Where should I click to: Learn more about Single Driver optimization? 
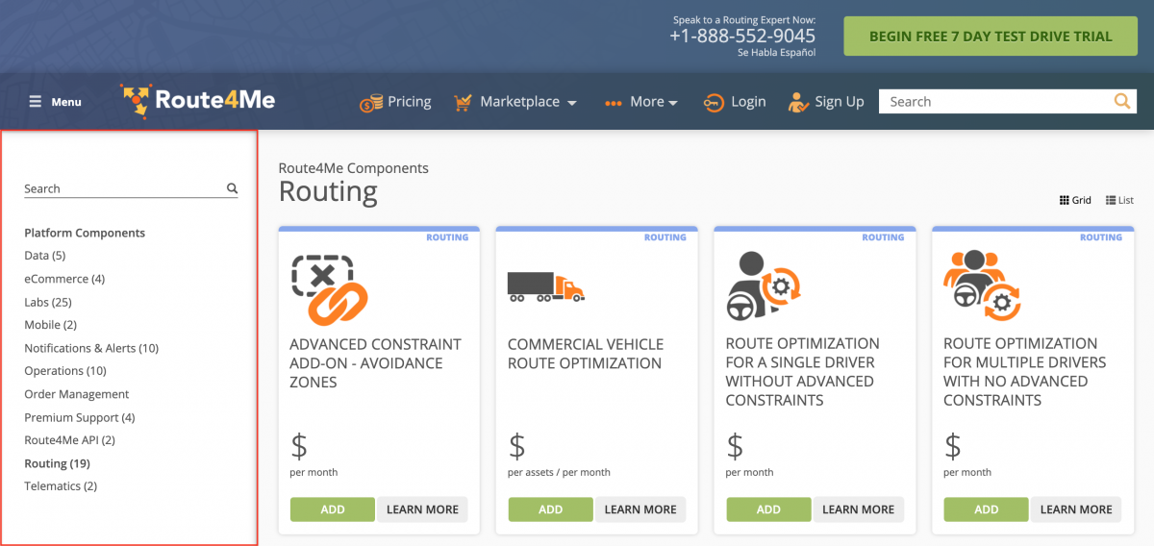point(859,509)
